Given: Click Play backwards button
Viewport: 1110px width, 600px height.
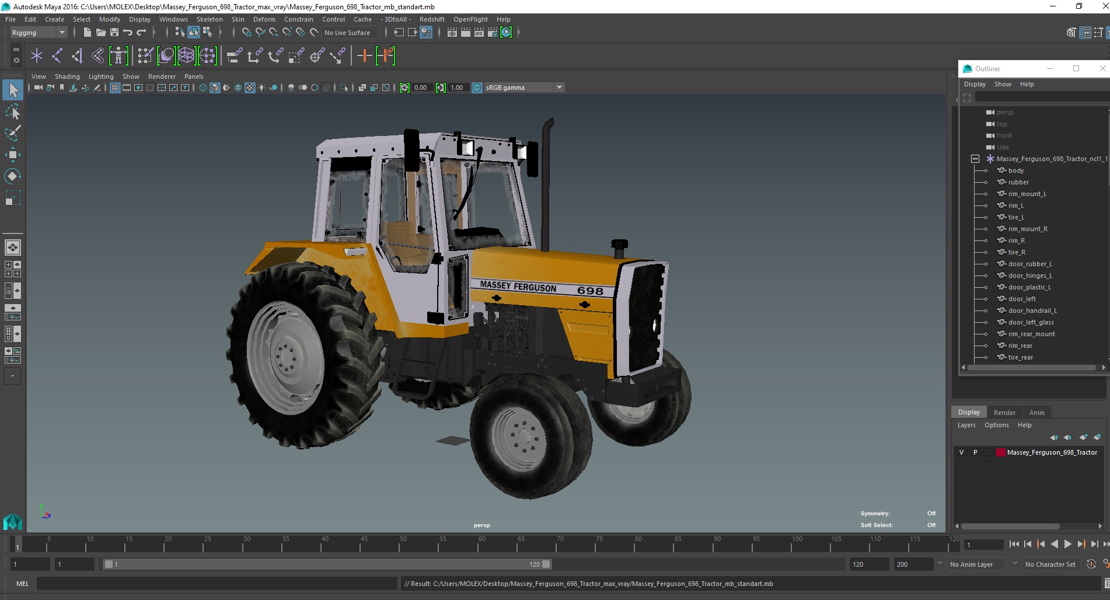Looking at the screenshot, I should 1054,544.
